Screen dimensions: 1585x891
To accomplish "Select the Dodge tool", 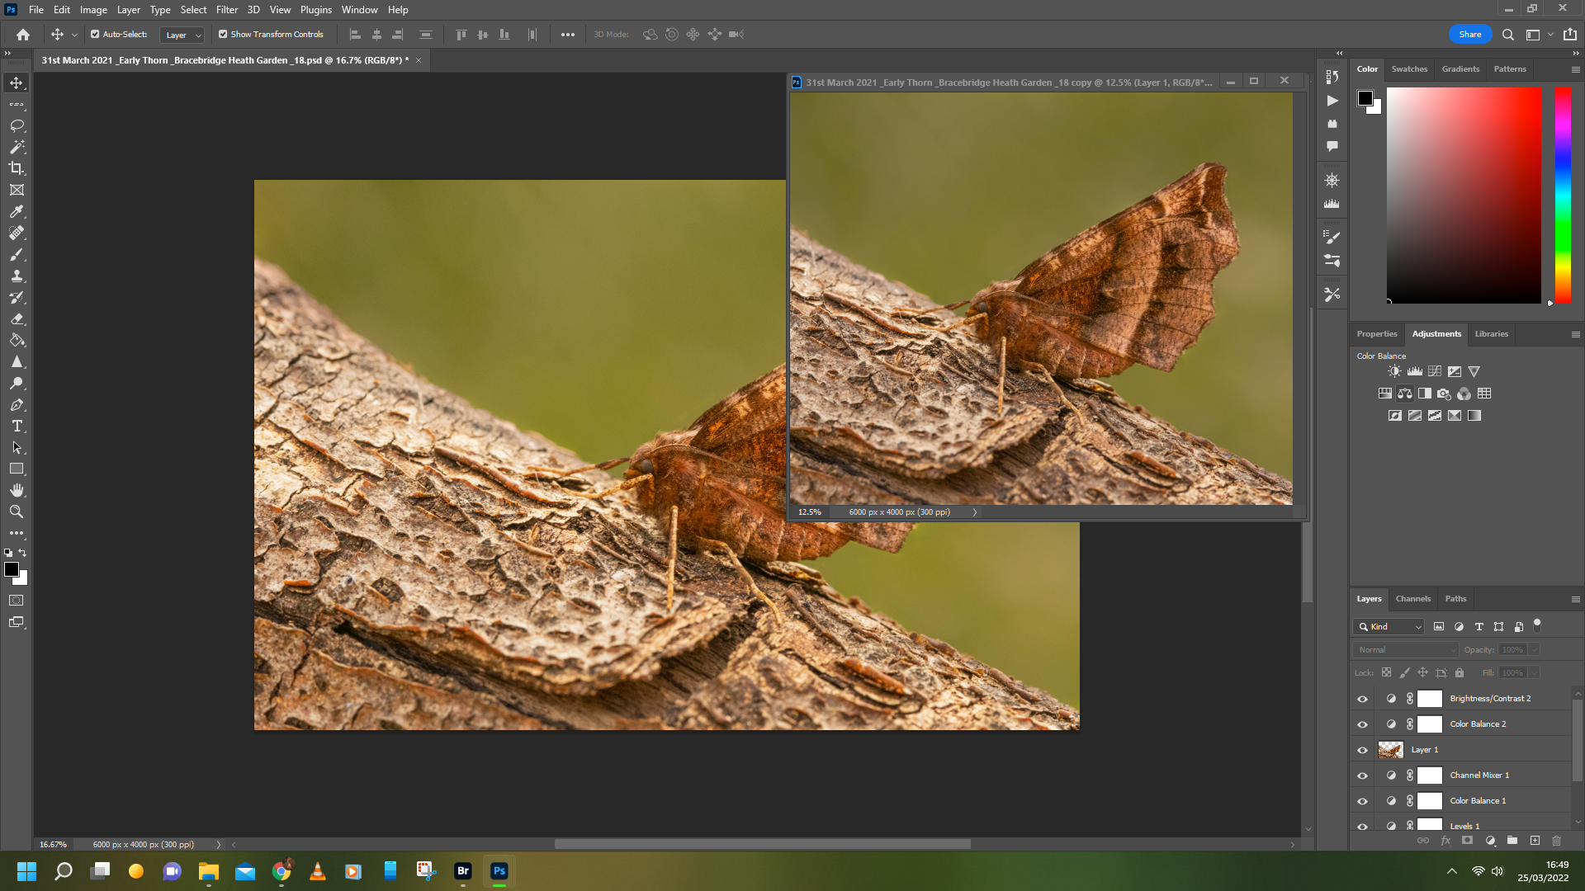I will (17, 383).
